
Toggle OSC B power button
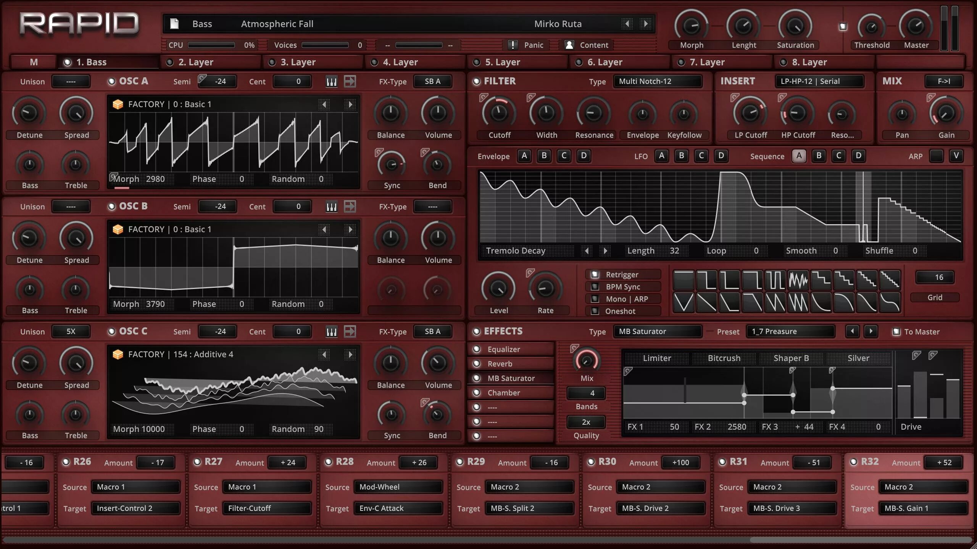pos(111,206)
